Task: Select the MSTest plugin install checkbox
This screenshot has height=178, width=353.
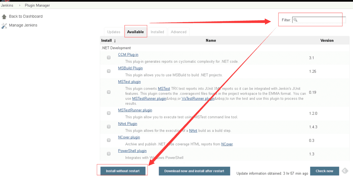Action: click(109, 92)
